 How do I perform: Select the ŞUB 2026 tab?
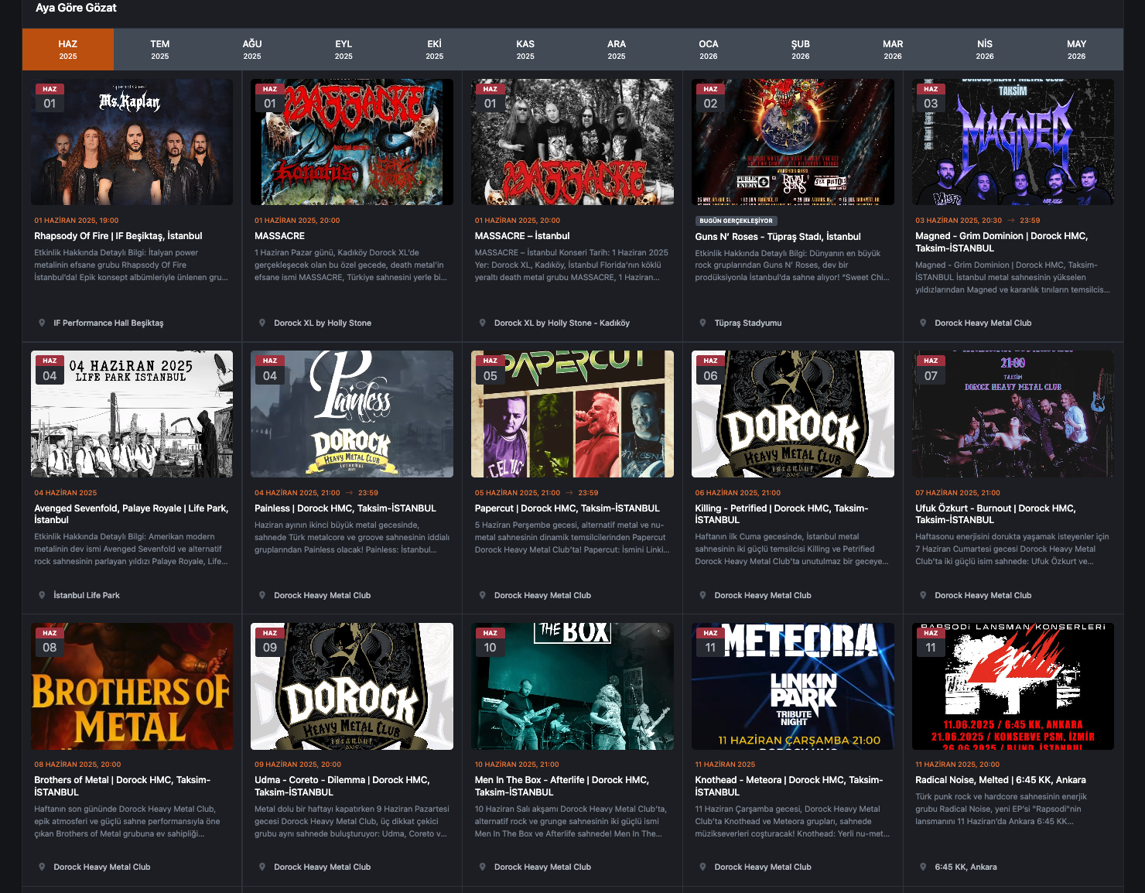[x=801, y=50]
